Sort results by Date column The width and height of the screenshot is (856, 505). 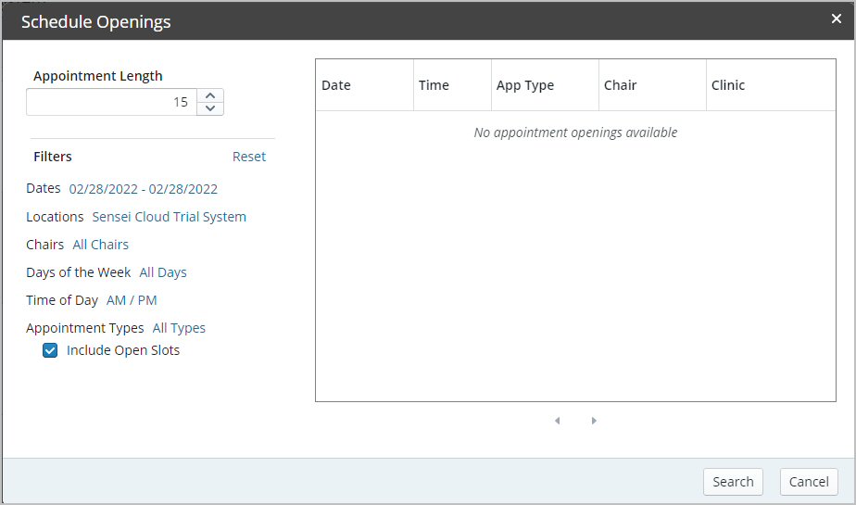(336, 85)
